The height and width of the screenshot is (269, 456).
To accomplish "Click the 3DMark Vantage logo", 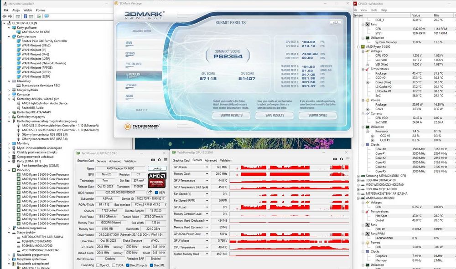I will click(x=144, y=15).
